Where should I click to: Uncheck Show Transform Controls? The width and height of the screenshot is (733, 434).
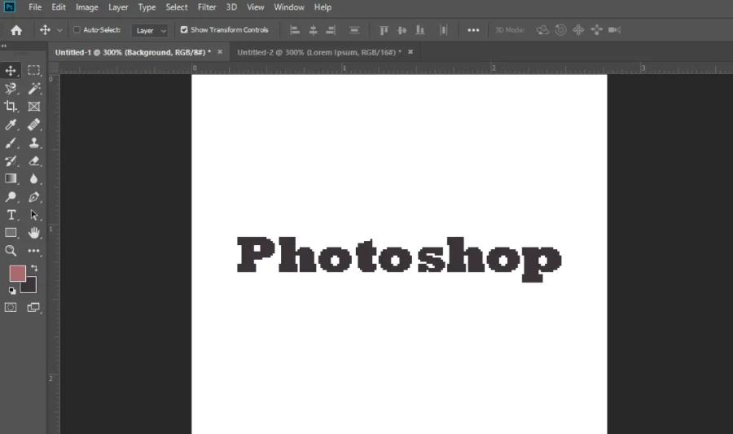(184, 29)
